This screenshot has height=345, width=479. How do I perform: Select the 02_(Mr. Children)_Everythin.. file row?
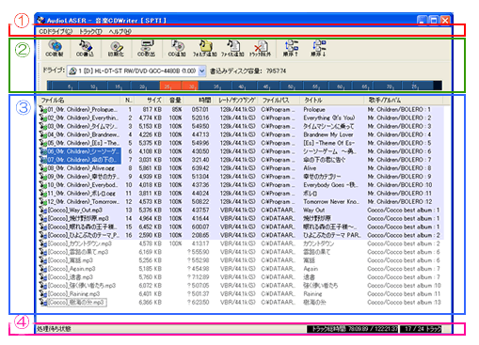pyautogui.click(x=242, y=118)
